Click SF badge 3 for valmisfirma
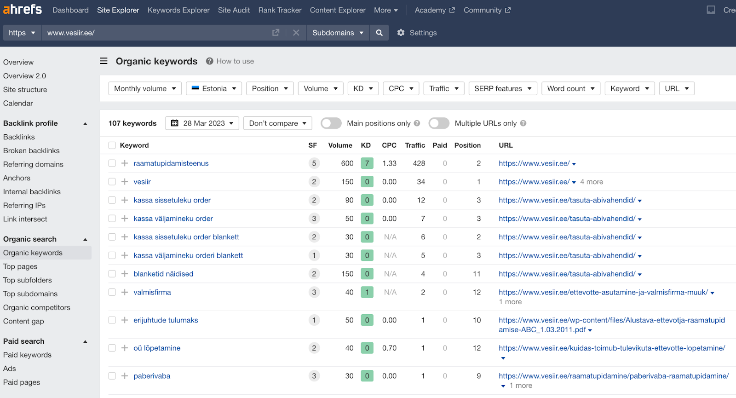736x398 pixels. pos(314,292)
